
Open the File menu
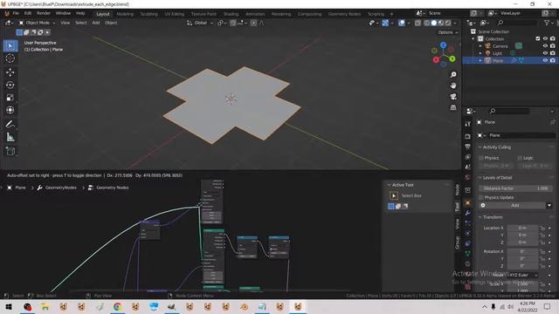tap(16, 13)
